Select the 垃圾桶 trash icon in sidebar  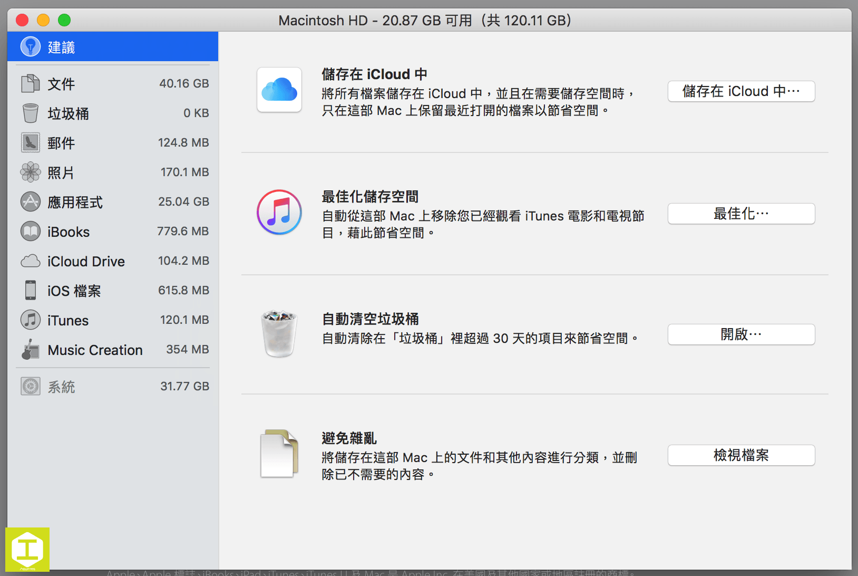(30, 113)
